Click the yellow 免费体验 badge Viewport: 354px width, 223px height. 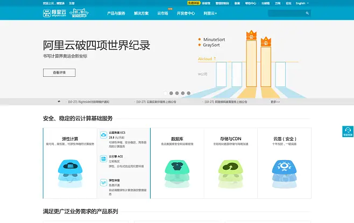[x=194, y=3]
